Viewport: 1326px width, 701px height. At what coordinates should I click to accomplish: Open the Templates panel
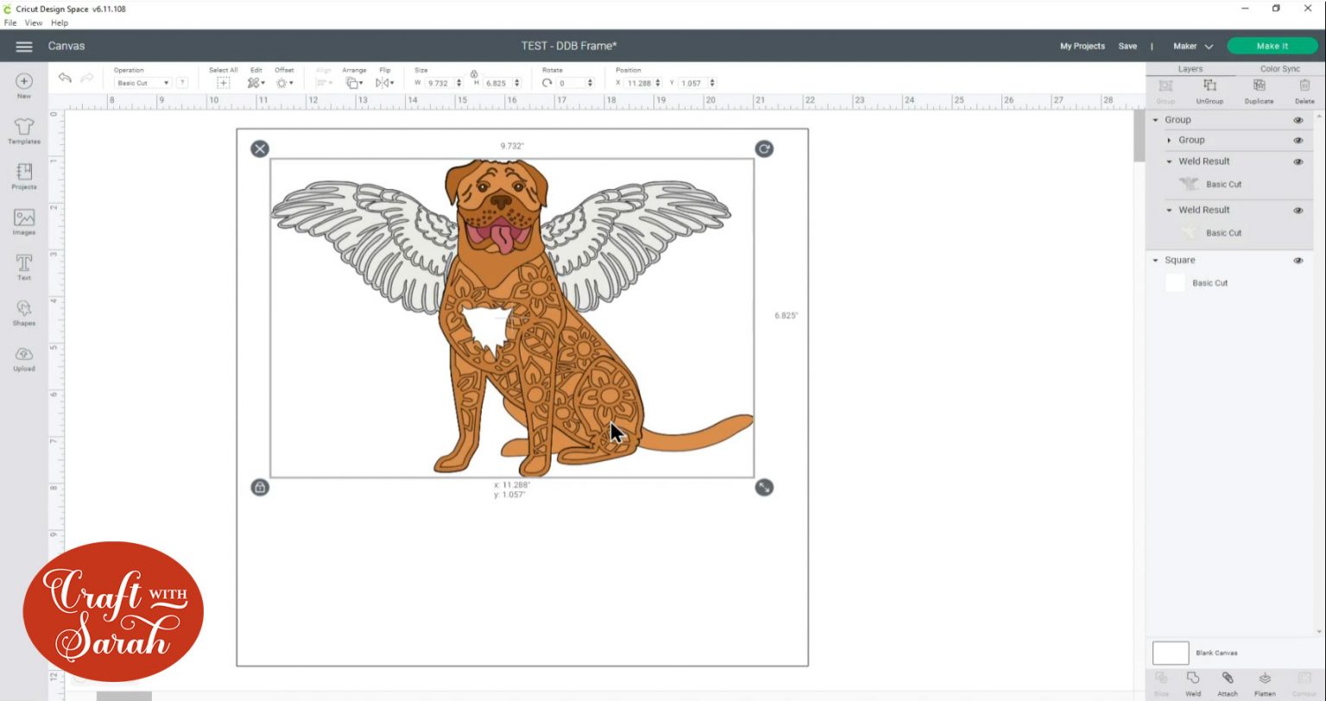24,129
